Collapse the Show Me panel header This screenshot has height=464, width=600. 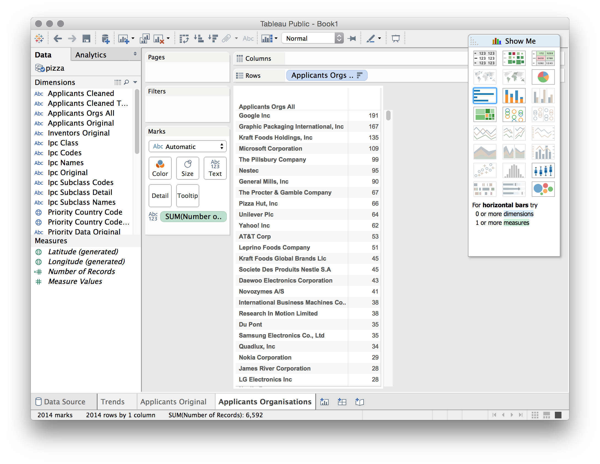(514, 41)
